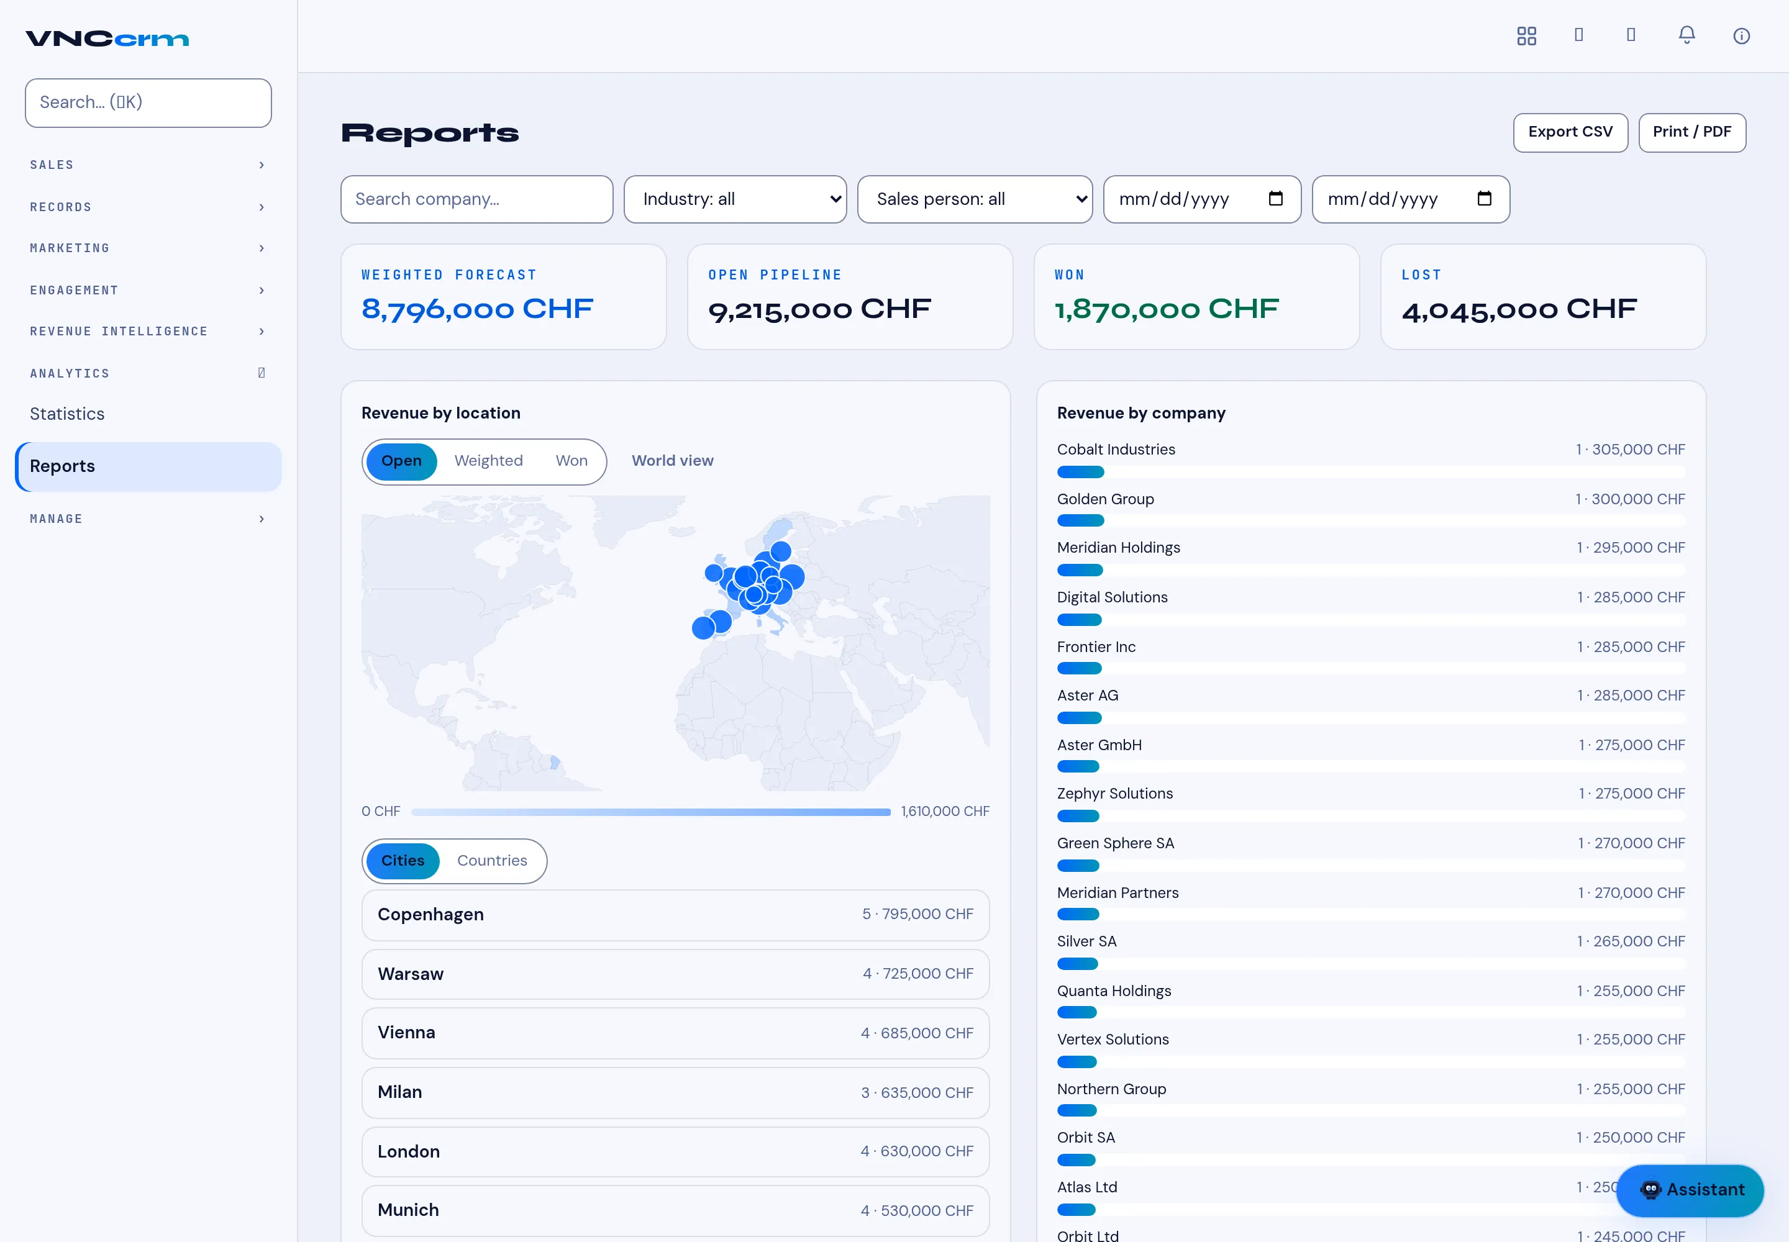The width and height of the screenshot is (1789, 1242).
Task: Click Quanta Holdings company row
Action: (1370, 1000)
